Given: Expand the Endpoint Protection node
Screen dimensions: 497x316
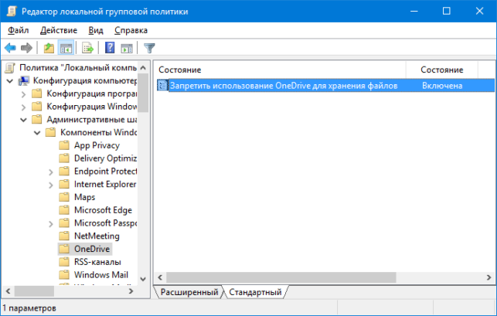Looking at the screenshot, I should pos(51,172).
